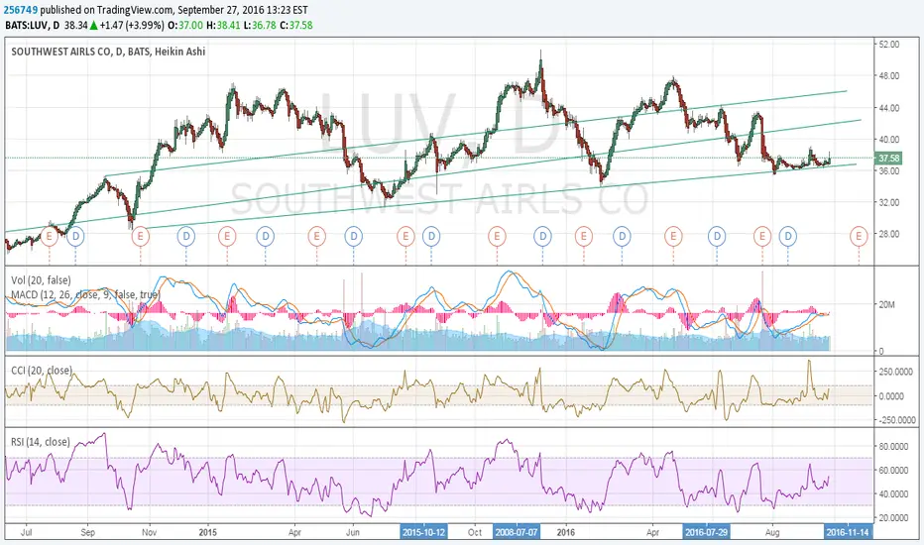Screen dimensions: 924x545
Task: Click the 32.00 price axis value
Action: pos(889,202)
